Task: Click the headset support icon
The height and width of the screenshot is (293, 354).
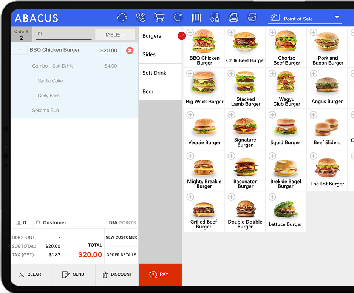Action: [122, 17]
